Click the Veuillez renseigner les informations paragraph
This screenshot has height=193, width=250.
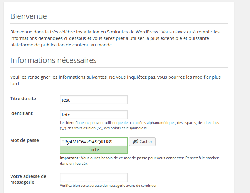116,80
